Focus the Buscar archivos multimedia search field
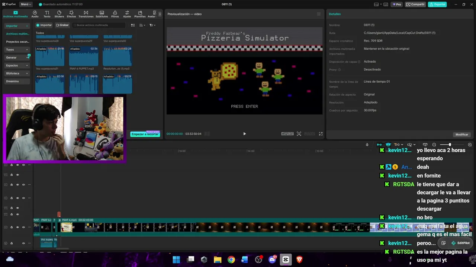 (99, 25)
